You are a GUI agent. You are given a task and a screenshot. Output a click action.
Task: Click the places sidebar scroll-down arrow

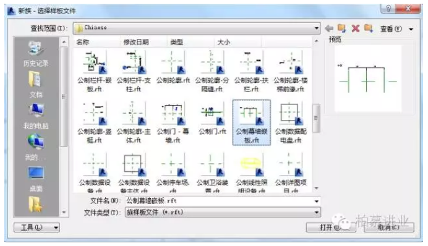pyautogui.click(x=64, y=212)
